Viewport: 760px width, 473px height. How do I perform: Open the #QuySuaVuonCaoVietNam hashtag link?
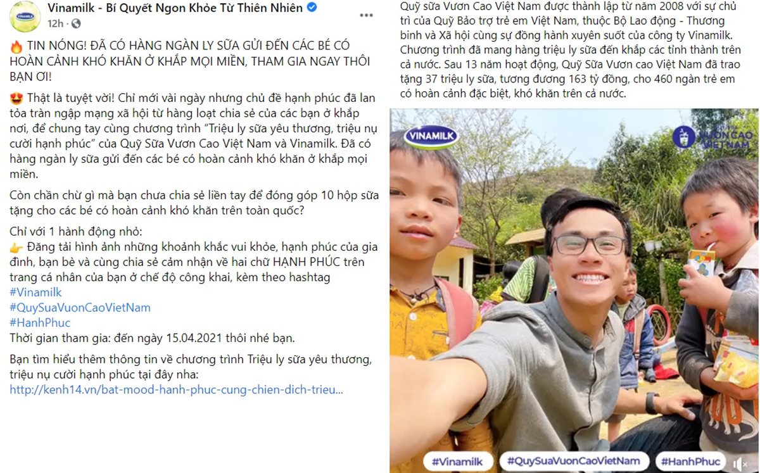[80, 308]
